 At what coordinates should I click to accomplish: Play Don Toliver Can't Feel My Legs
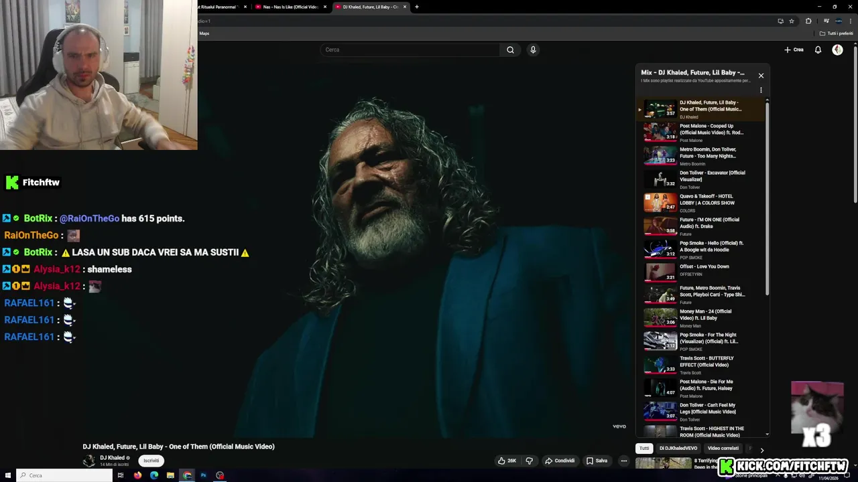point(699,412)
